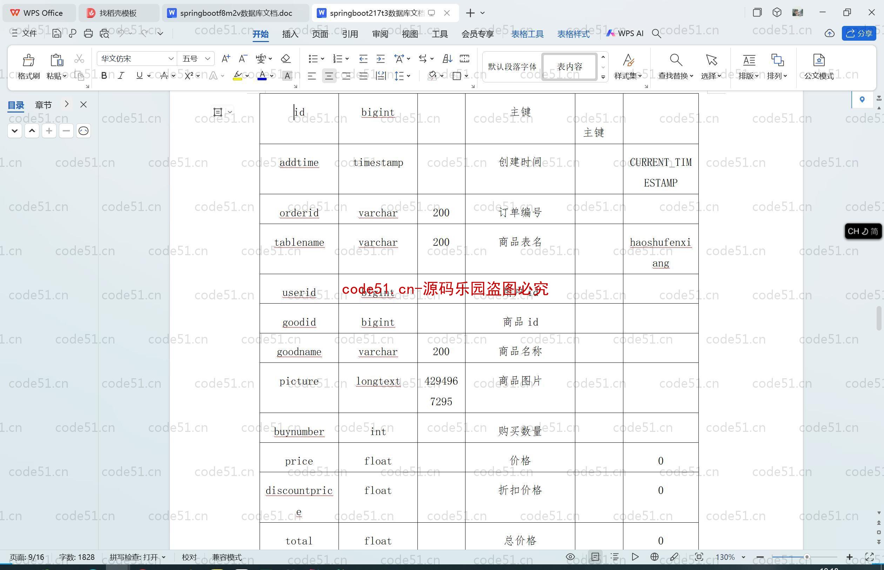This screenshot has width=884, height=570.
Task: Toggle page layout view in status bar
Action: click(x=595, y=557)
